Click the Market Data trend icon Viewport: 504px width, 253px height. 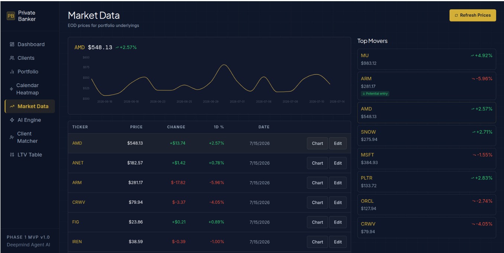12,106
